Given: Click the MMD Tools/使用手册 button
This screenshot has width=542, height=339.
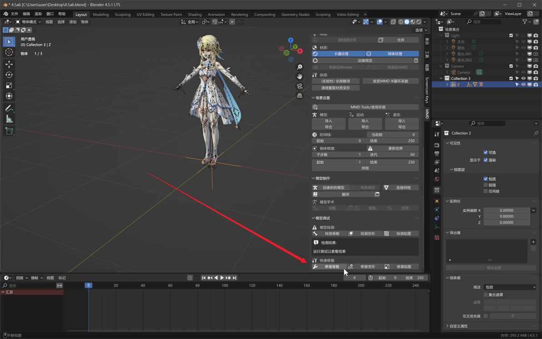Looking at the screenshot, I should pos(366,107).
